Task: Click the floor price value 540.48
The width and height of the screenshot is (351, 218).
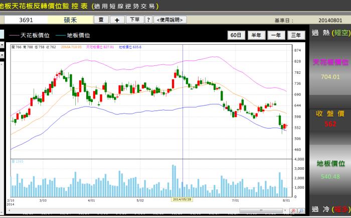Action: [330, 177]
